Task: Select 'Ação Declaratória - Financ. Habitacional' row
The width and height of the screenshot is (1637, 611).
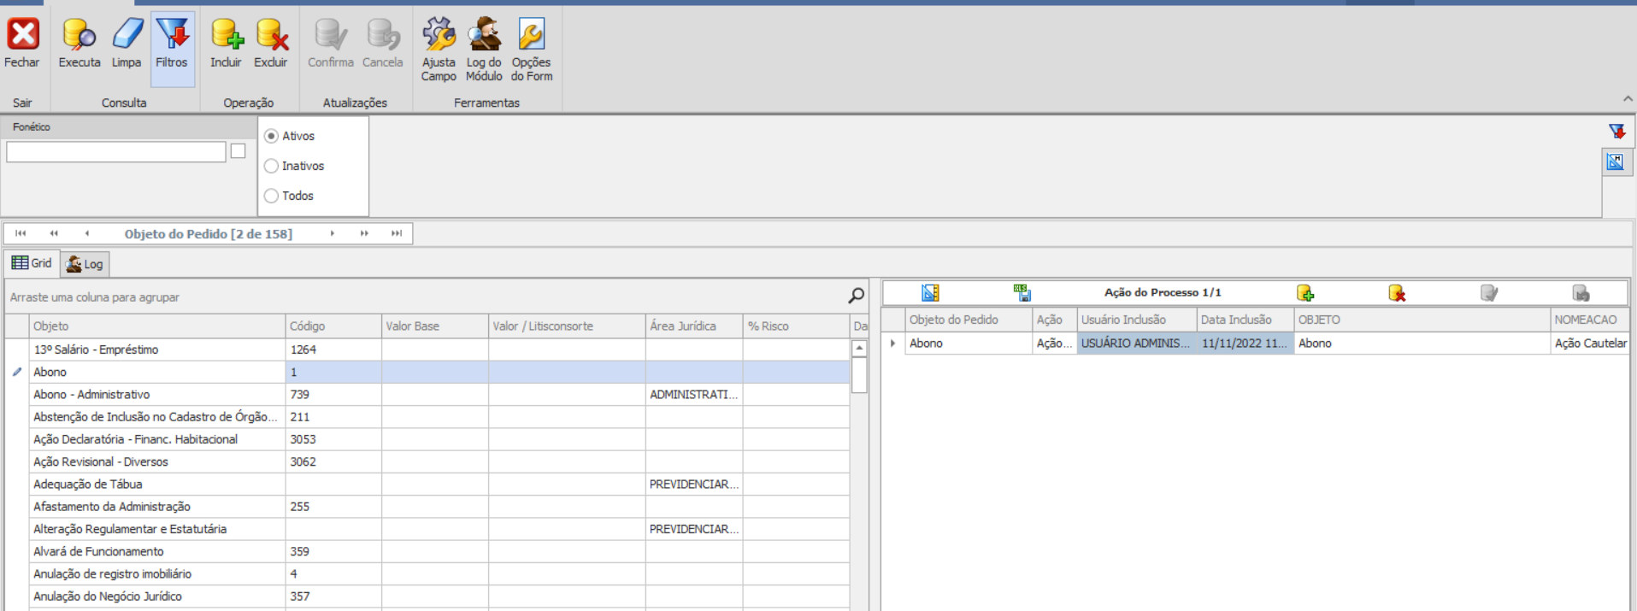Action: 427,439
